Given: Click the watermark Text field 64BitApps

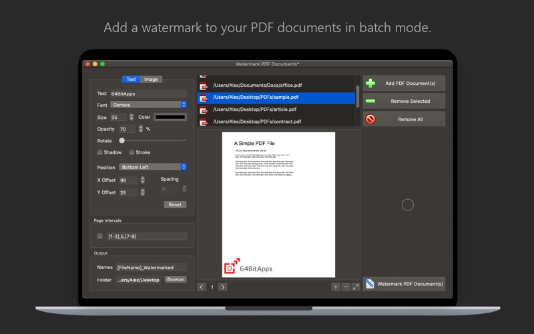Looking at the screenshot, I should click(x=148, y=94).
